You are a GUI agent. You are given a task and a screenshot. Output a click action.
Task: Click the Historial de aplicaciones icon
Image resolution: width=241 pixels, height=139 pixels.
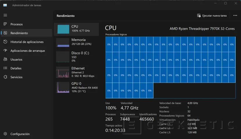tap(5, 42)
